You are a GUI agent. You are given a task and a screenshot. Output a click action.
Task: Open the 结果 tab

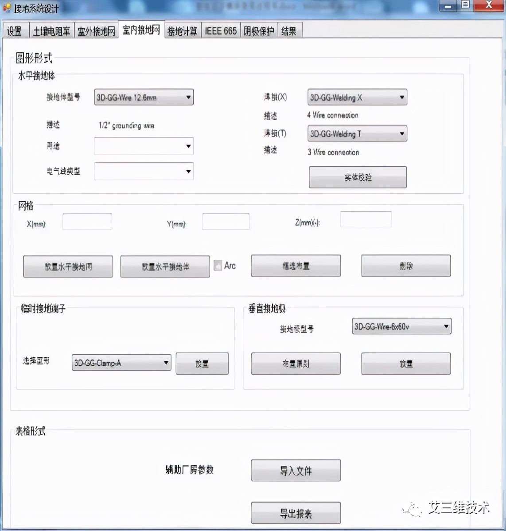(x=289, y=30)
